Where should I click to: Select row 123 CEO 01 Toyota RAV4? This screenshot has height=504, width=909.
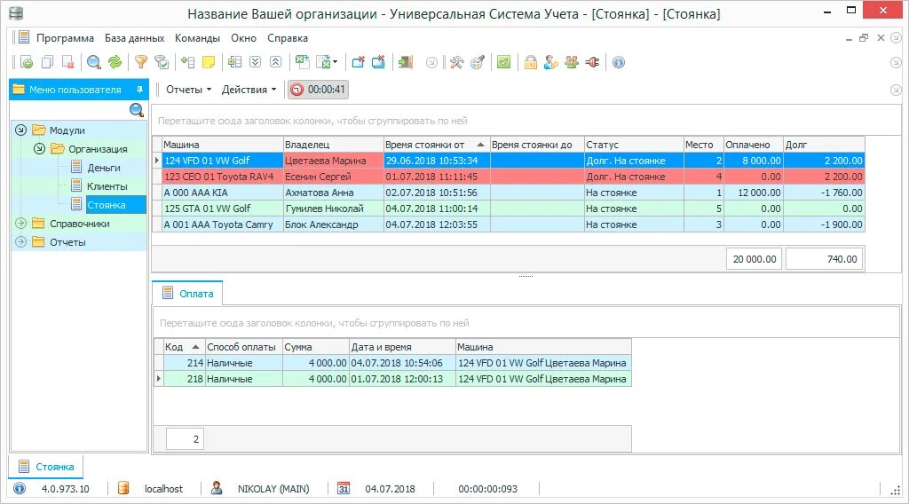(x=509, y=177)
